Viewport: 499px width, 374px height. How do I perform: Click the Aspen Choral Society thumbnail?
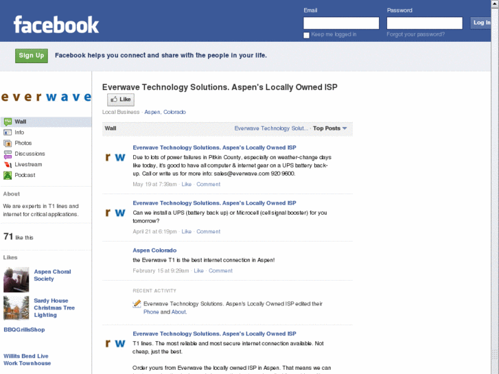pyautogui.click(x=16, y=280)
